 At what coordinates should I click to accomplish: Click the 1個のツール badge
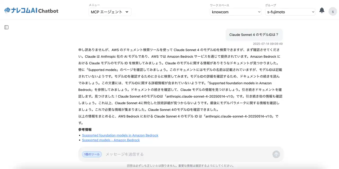tap(92, 154)
